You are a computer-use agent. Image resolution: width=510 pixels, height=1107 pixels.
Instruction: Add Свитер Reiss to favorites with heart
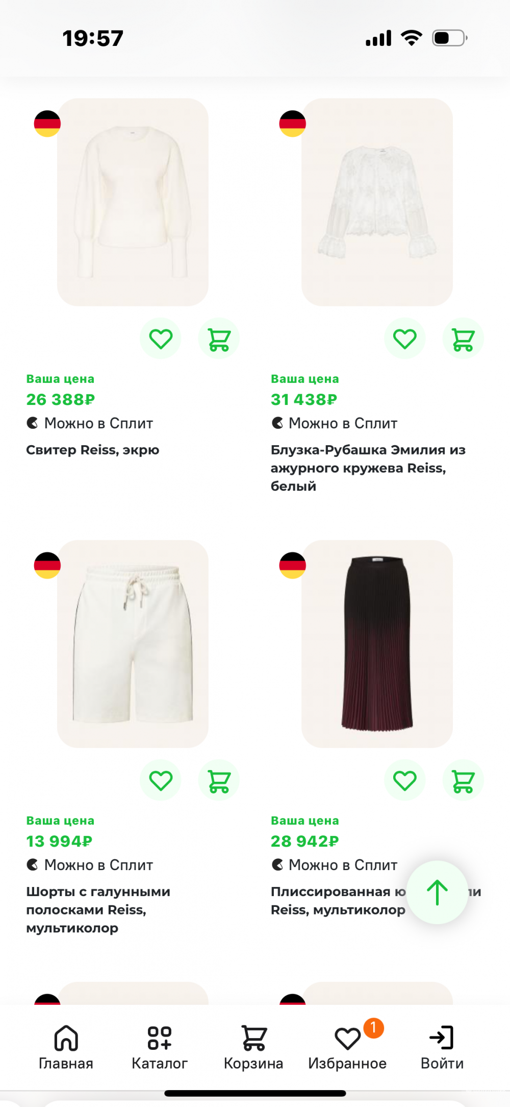(161, 339)
